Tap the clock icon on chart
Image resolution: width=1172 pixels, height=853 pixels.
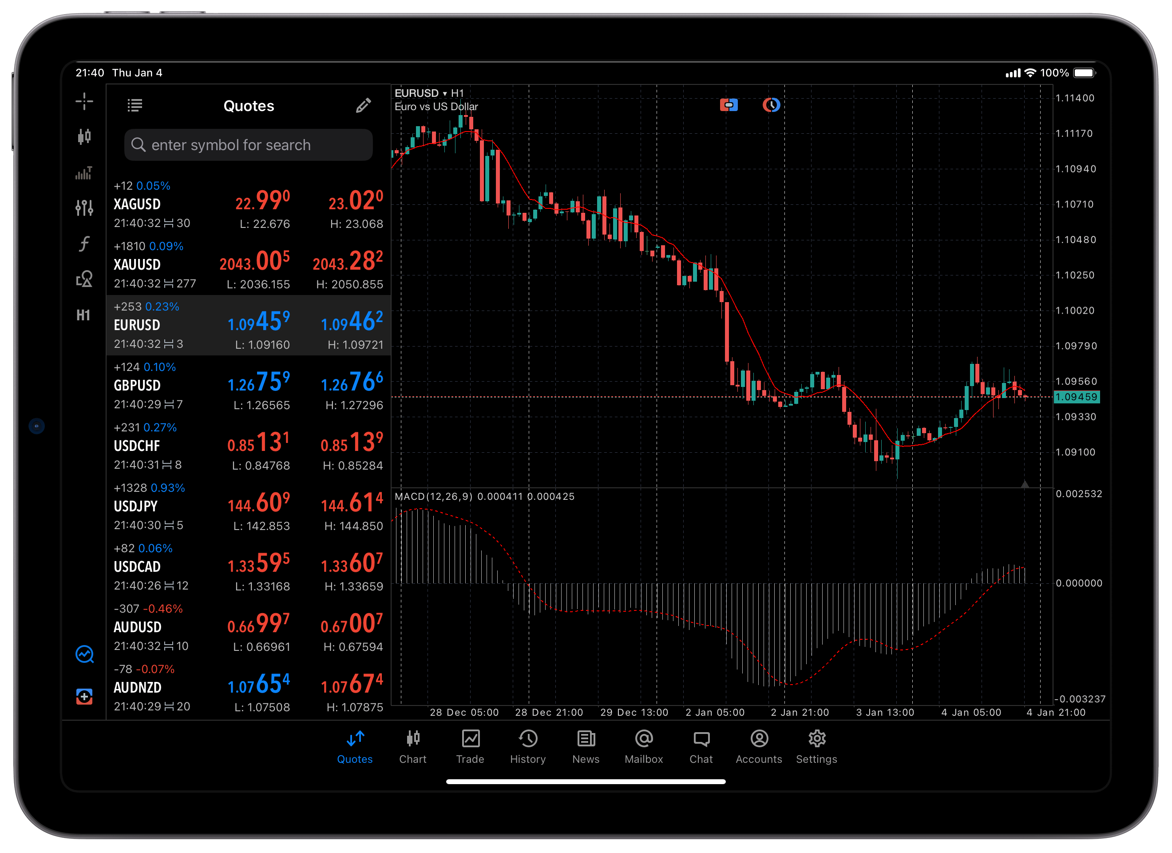(x=771, y=105)
